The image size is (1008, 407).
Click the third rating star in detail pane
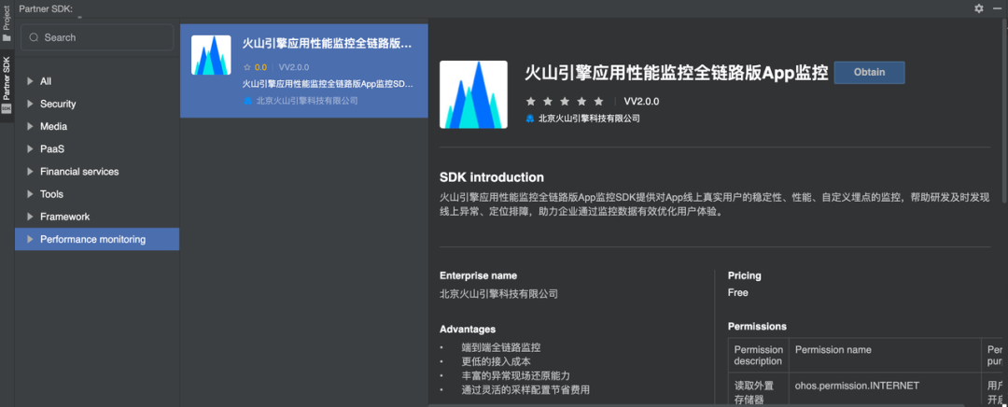(x=565, y=102)
